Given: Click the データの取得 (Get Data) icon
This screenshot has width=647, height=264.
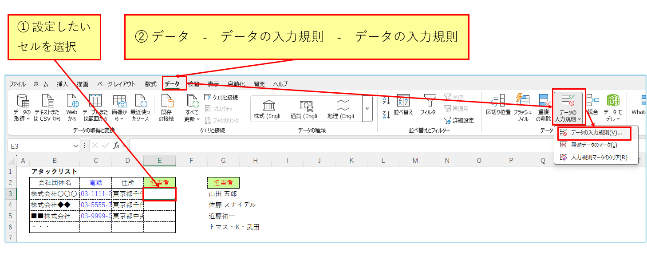Looking at the screenshot, I should (x=22, y=101).
